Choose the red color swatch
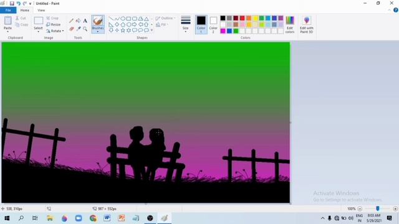Viewport: 399px width, 224px height. [x=242, y=18]
